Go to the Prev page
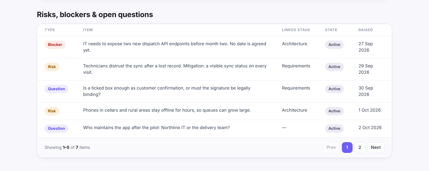 (331, 148)
